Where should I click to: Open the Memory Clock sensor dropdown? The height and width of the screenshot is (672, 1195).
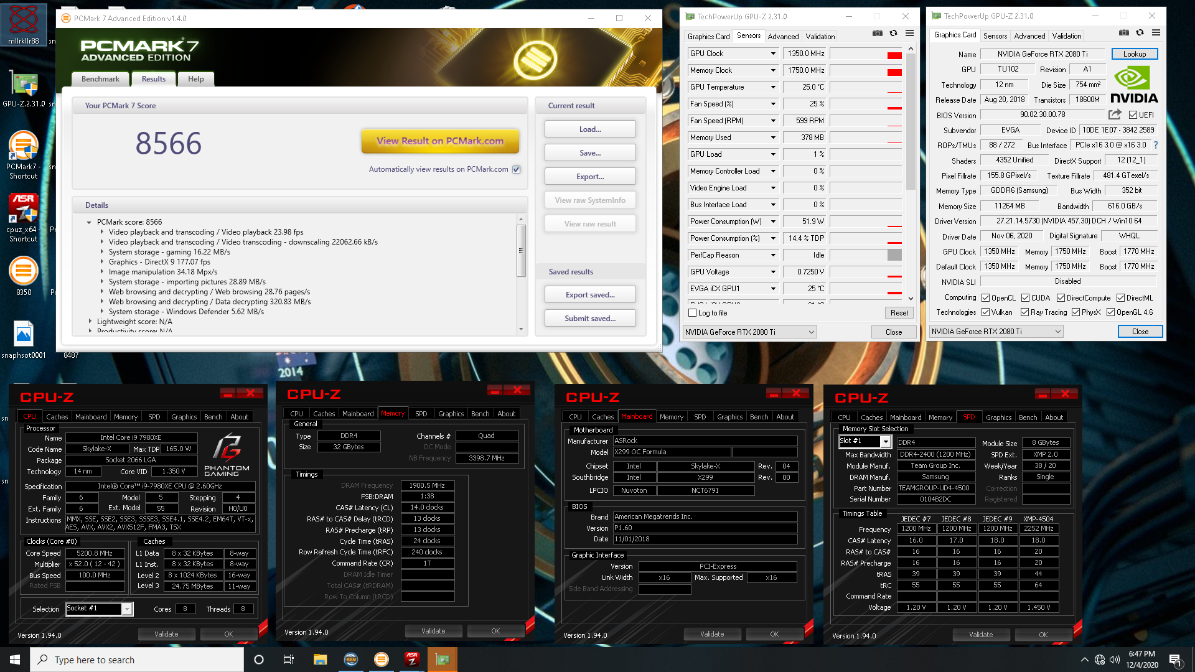point(773,70)
